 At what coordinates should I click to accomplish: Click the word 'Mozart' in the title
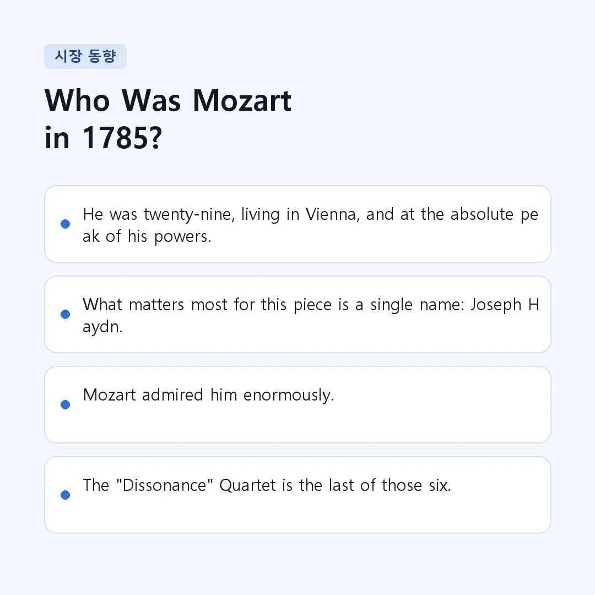point(242,101)
